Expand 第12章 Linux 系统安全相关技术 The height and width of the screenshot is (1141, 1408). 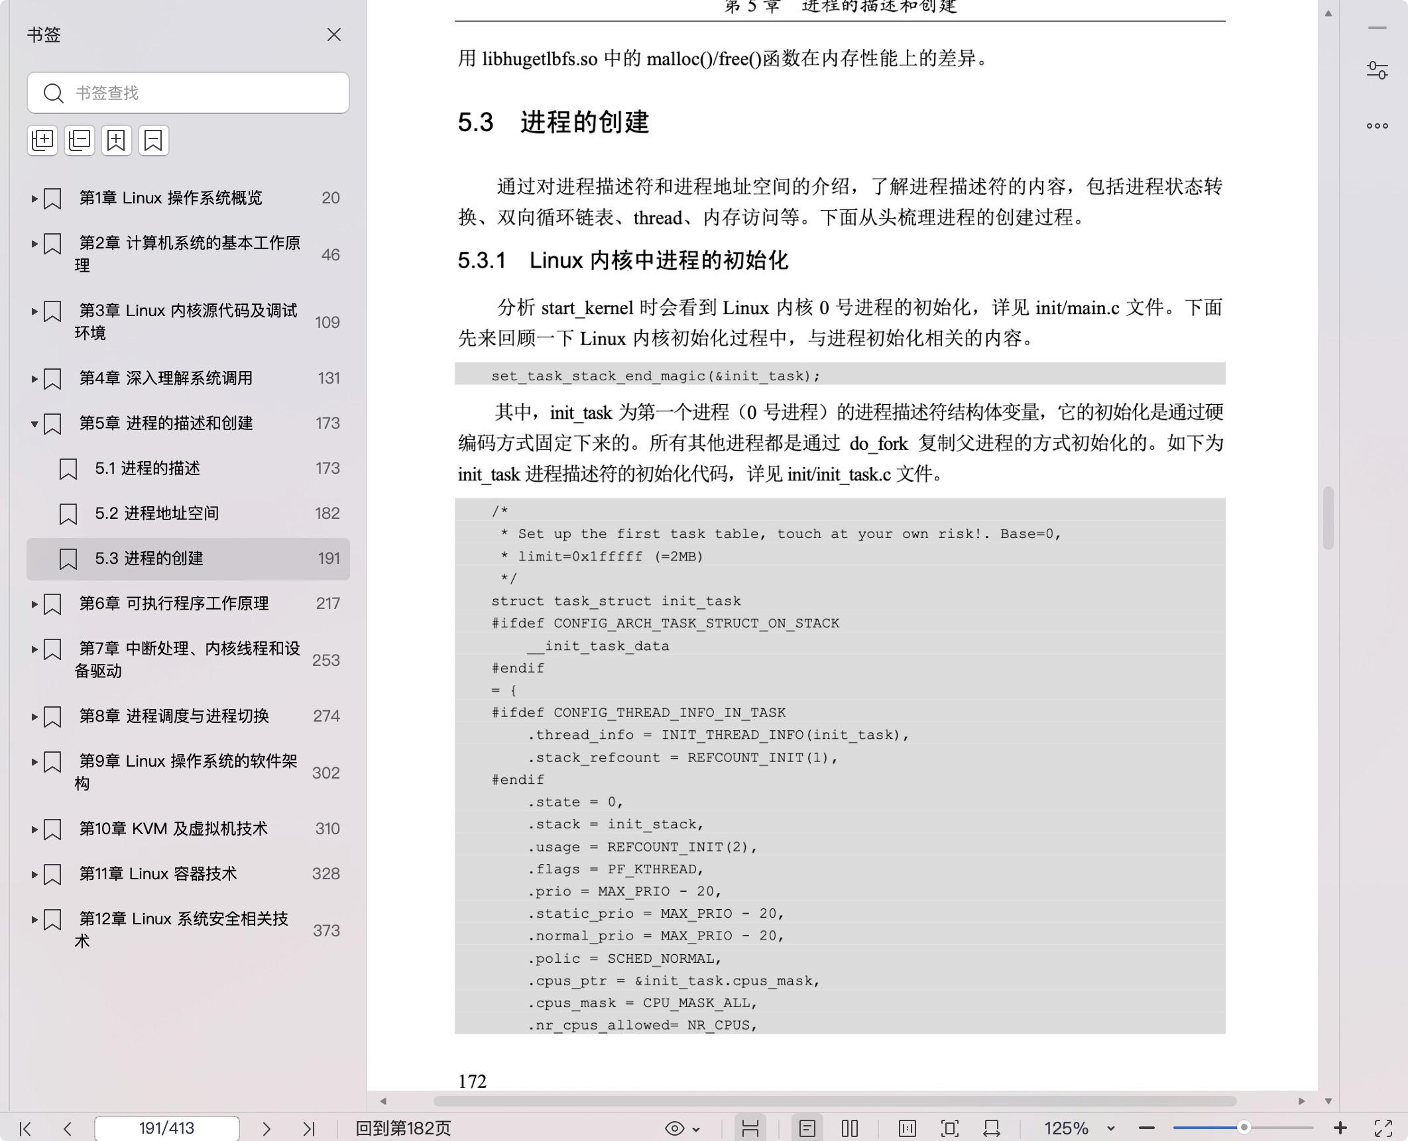click(34, 919)
